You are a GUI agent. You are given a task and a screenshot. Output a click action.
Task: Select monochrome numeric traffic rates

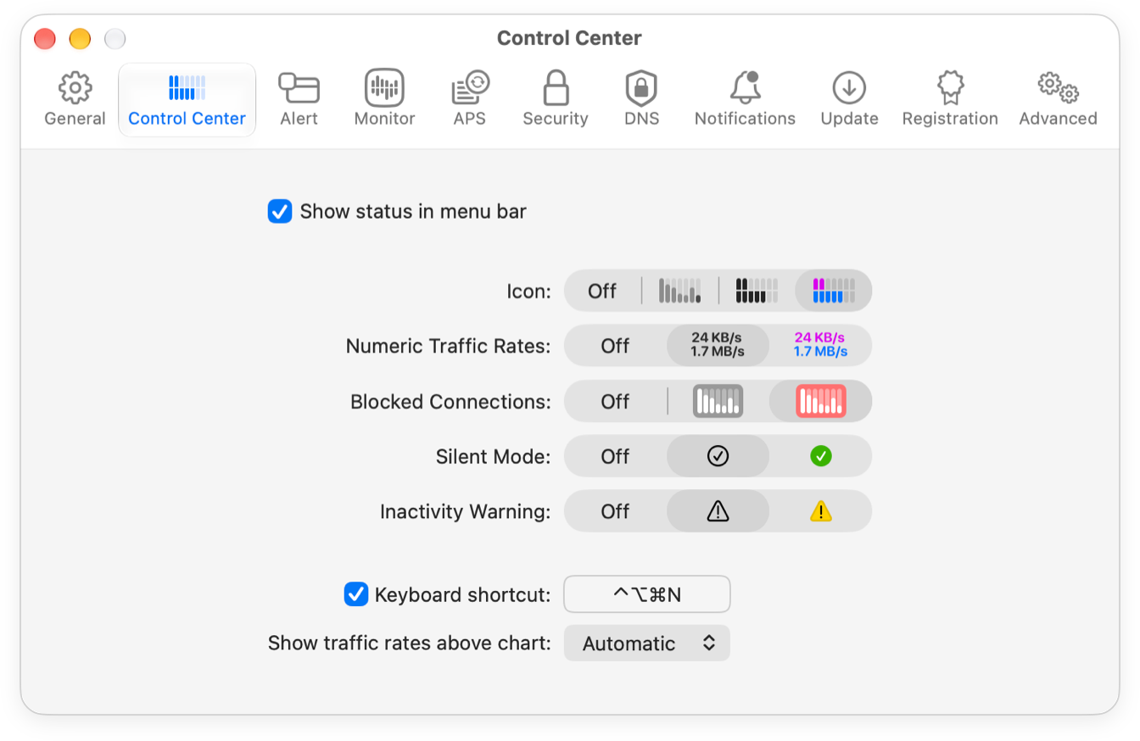tap(718, 346)
